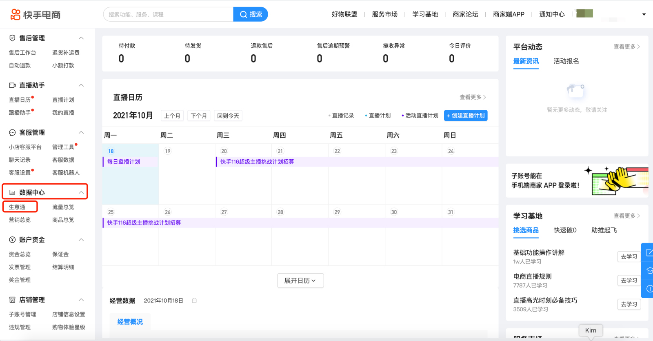The height and width of the screenshot is (341, 653).
Task: Open 小店客服平台 in sidebar
Action: 25,147
